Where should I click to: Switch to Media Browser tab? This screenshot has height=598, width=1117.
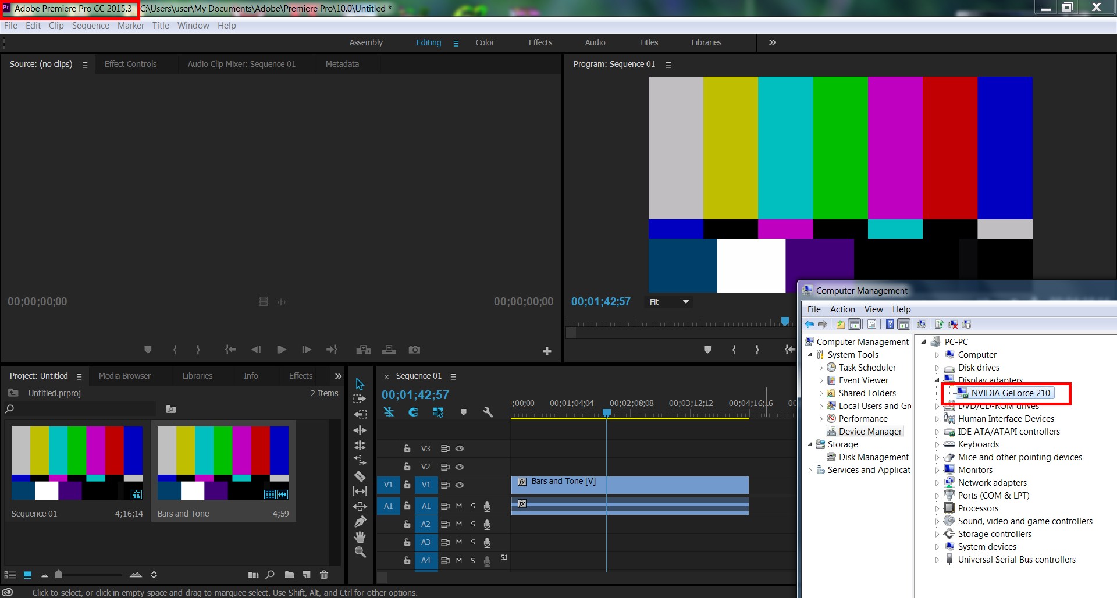click(124, 376)
